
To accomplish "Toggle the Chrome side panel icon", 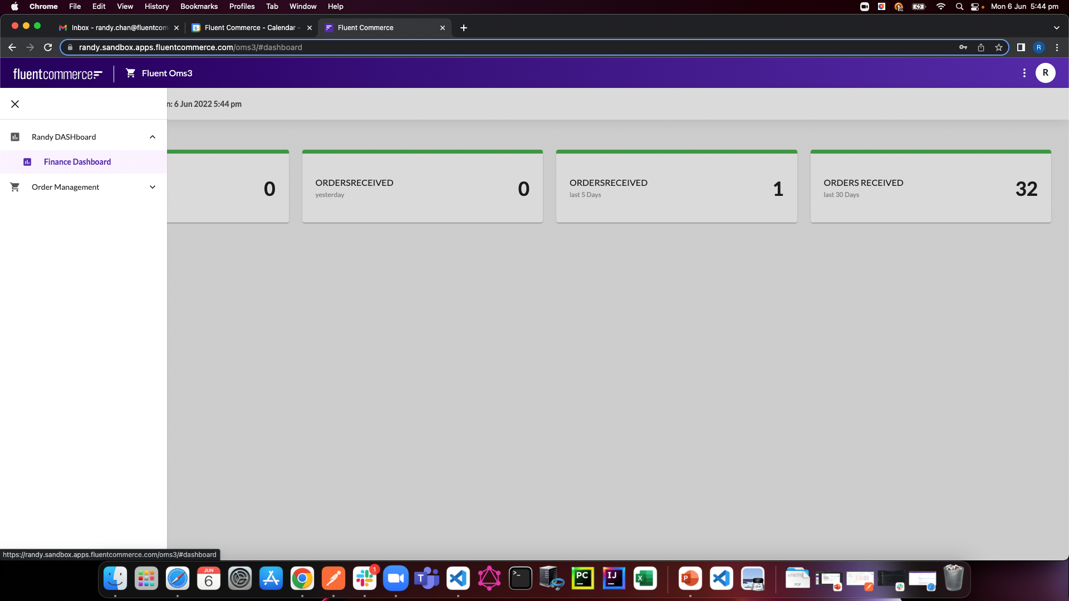I will 1021,47.
